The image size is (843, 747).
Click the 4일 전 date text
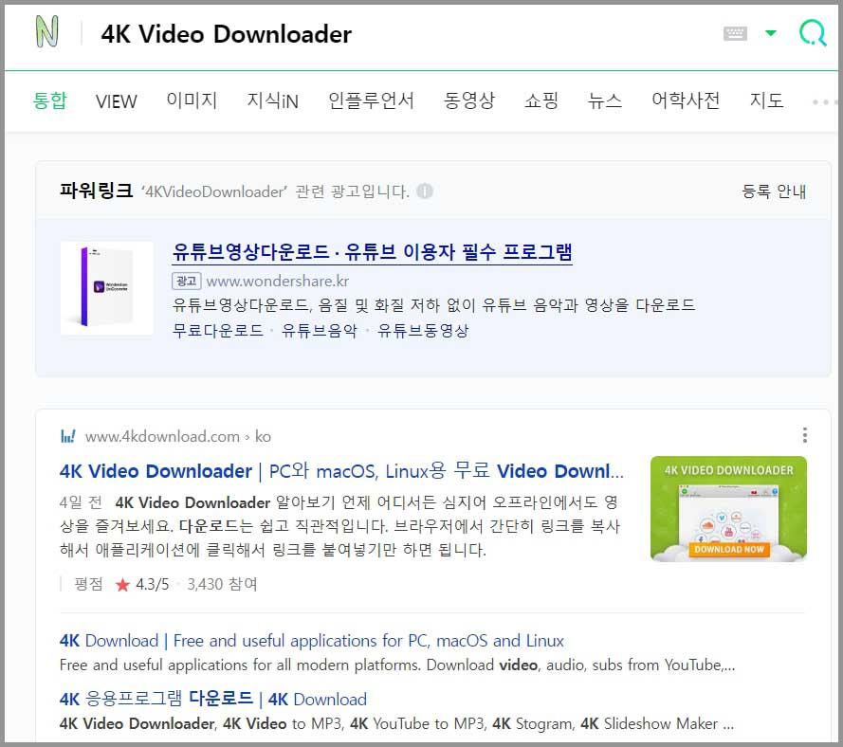(x=81, y=502)
